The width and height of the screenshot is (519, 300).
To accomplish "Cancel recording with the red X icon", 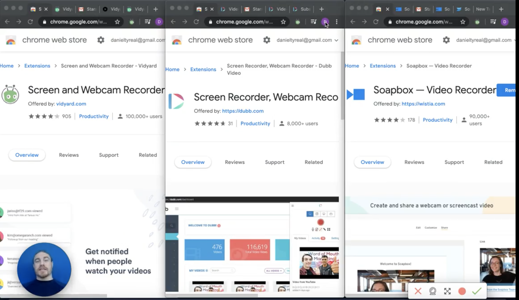I will (x=418, y=291).
